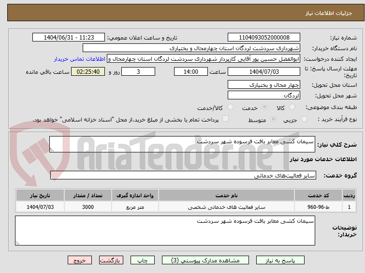
Task: Click the delivery province field چهار محال و بختیاری
Action: 264,84
